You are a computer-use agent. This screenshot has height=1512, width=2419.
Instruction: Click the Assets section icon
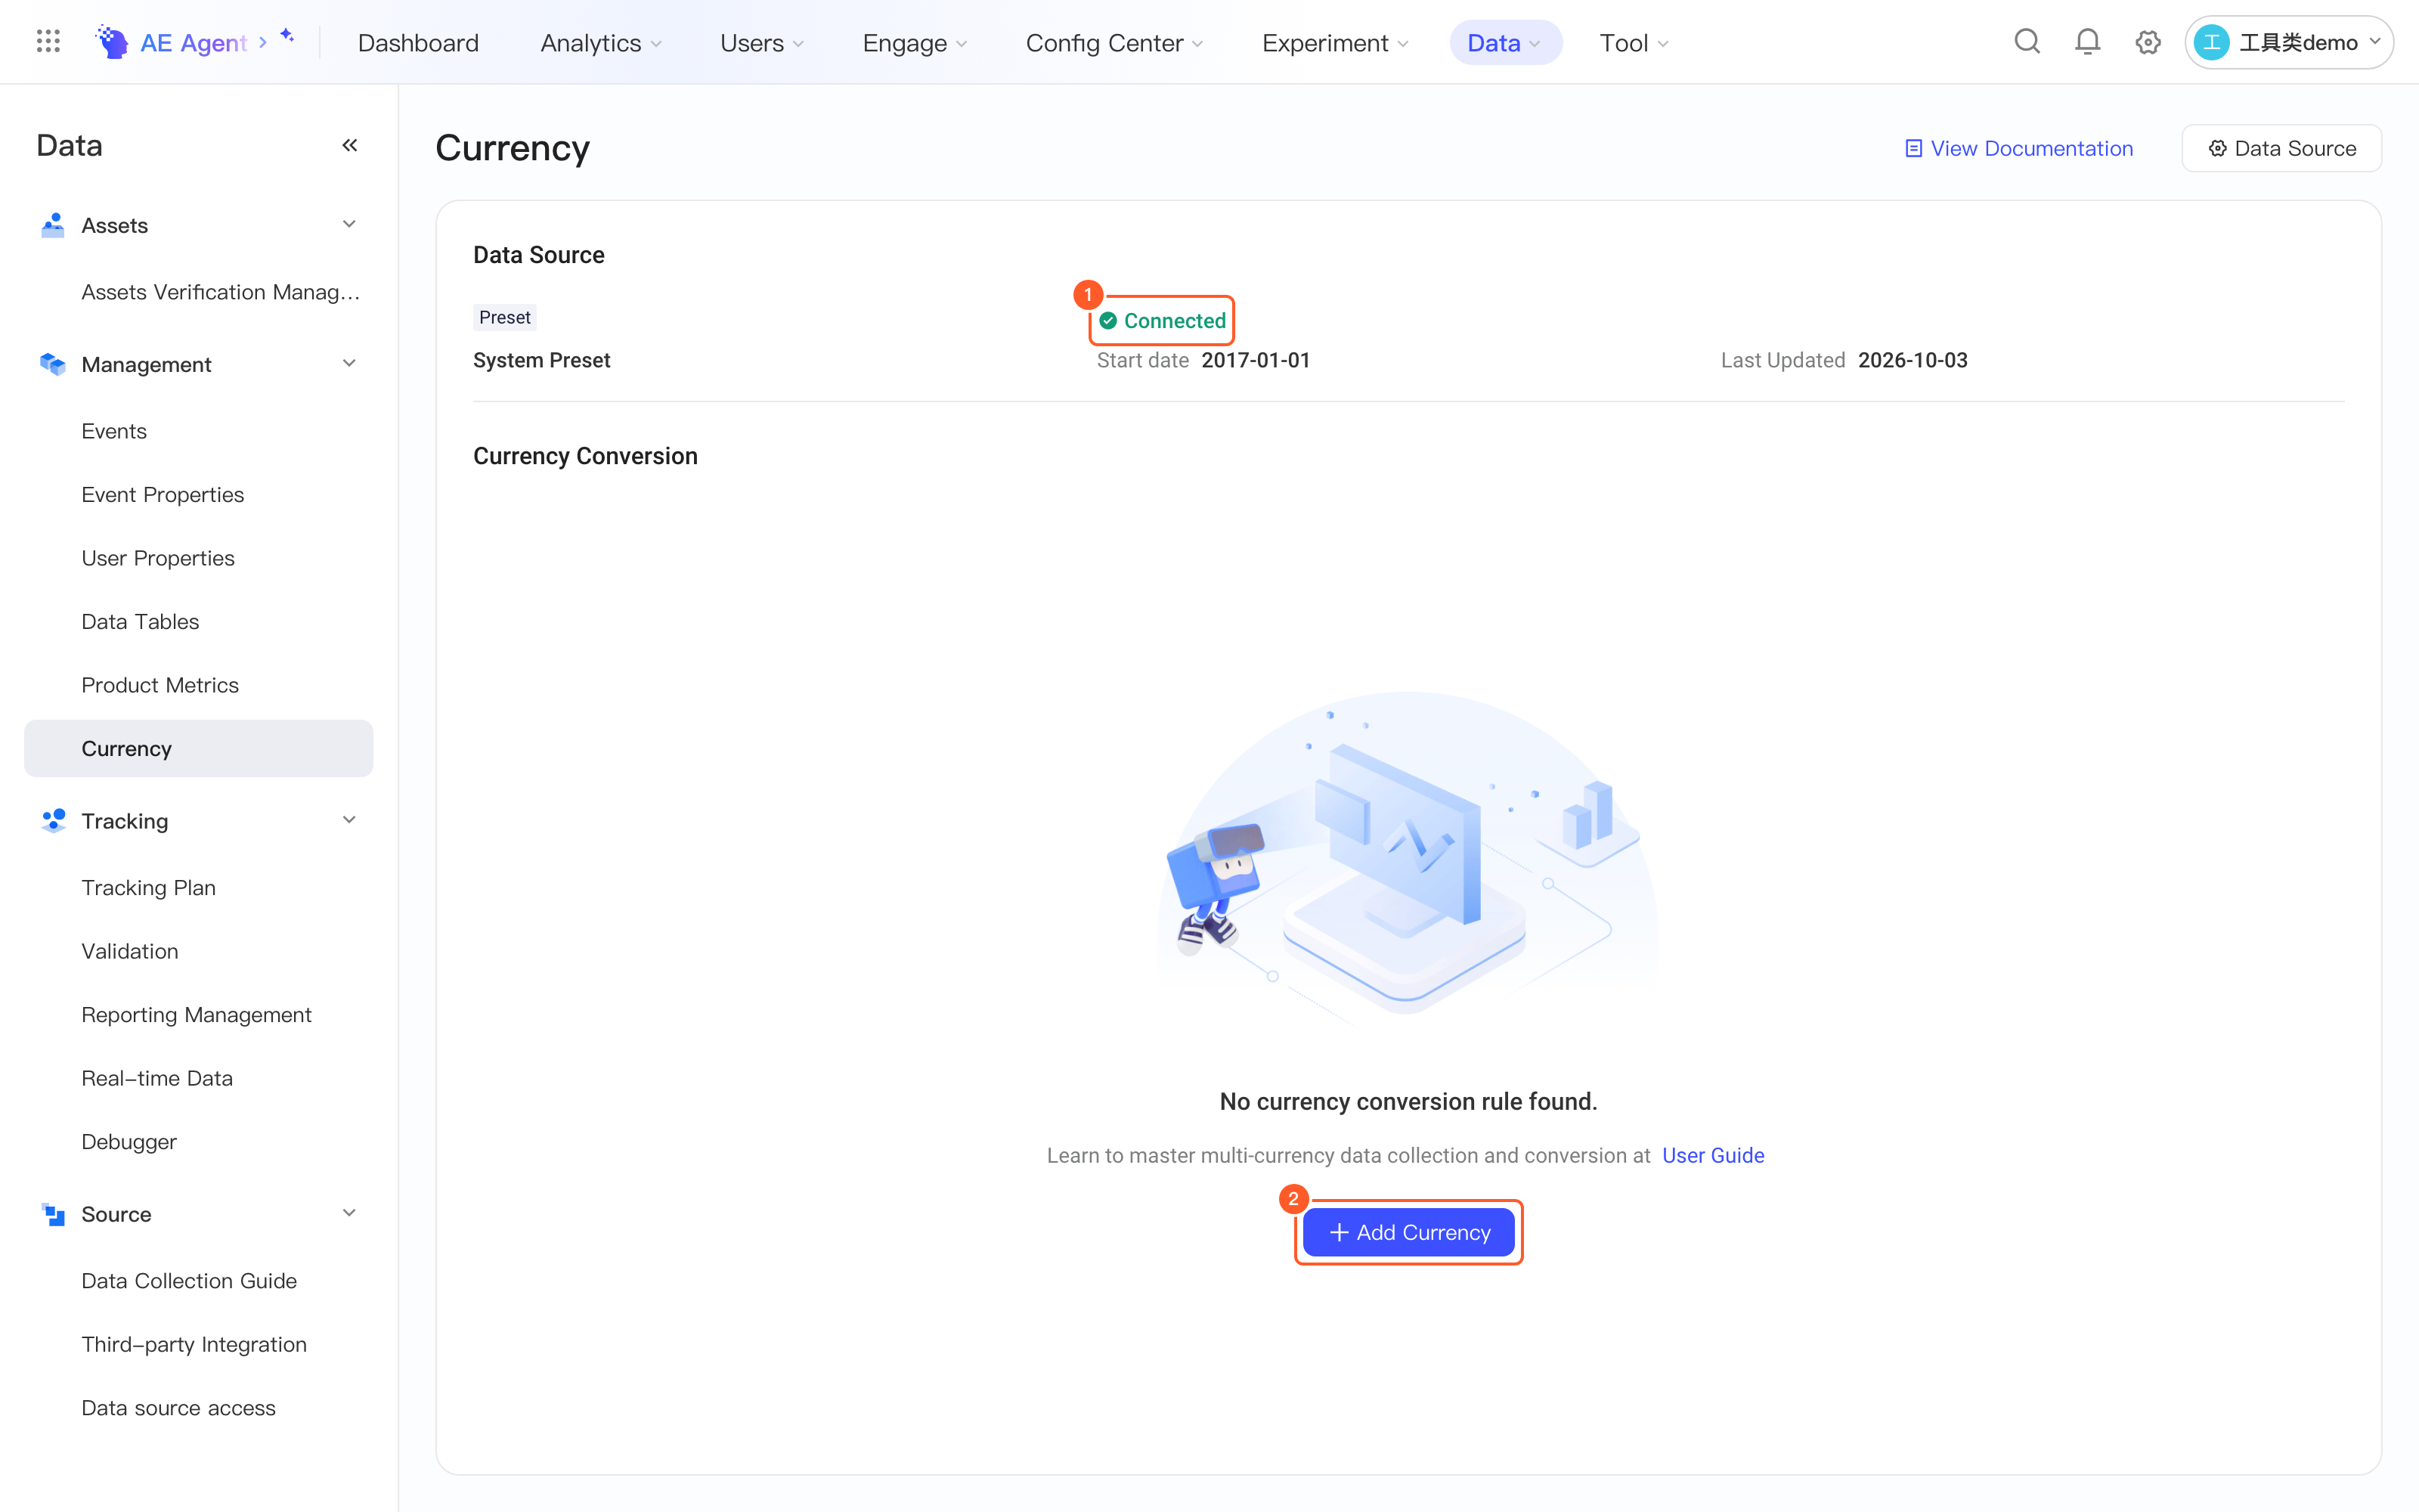pyautogui.click(x=53, y=225)
